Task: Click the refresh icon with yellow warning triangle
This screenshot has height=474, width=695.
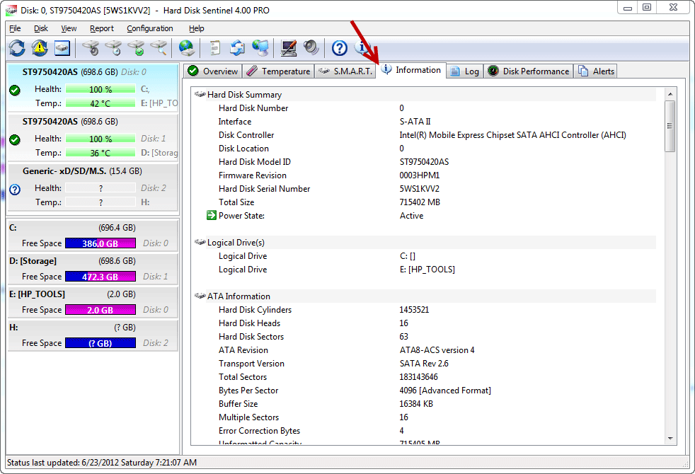Action: pyautogui.click(x=40, y=48)
